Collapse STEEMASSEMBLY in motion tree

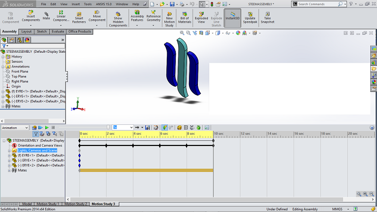(x=4, y=140)
